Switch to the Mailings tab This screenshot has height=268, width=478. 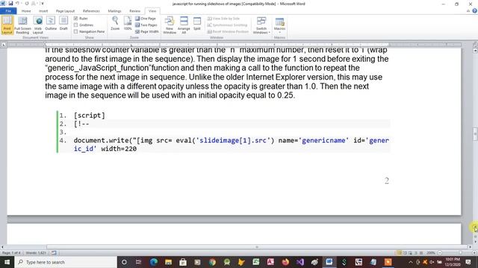114,11
